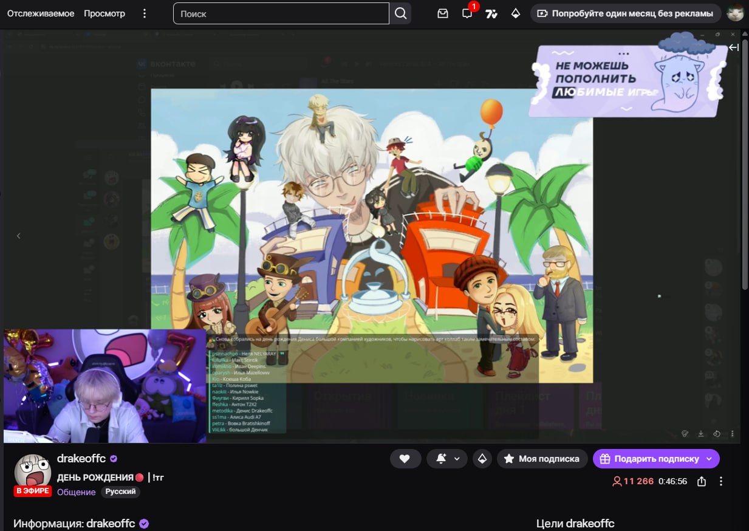Click the В ЭФИРЕ live badge
749x531 pixels.
coord(32,491)
